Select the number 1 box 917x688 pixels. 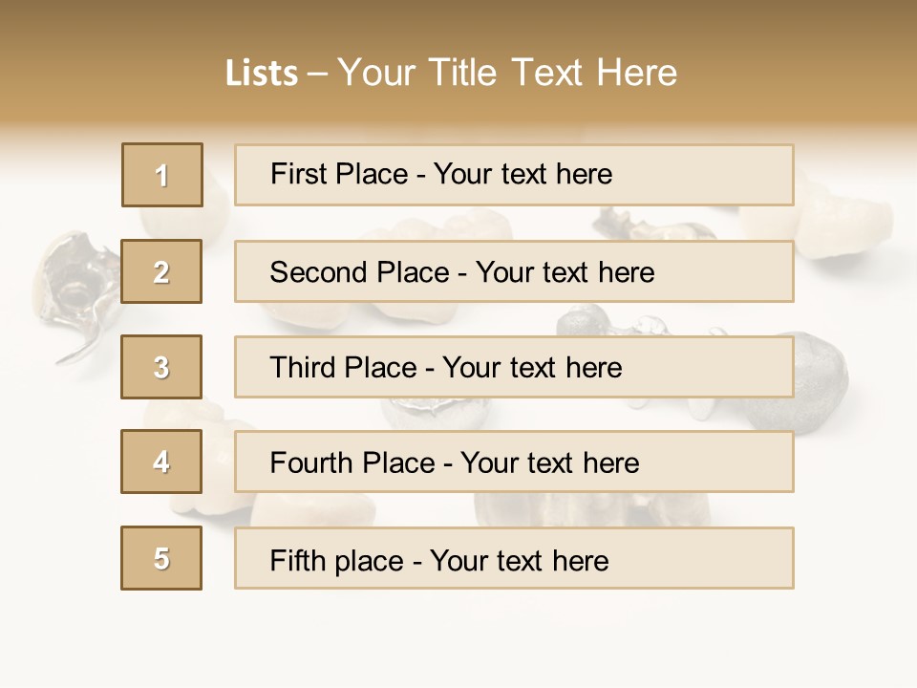[162, 175]
